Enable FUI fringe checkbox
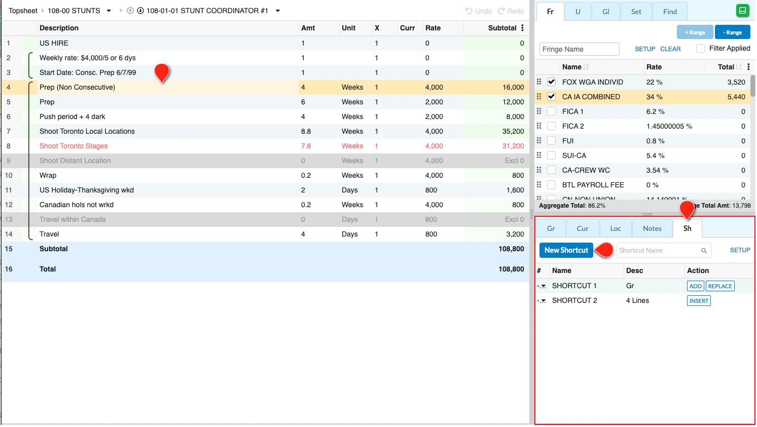The image size is (757, 427). click(x=552, y=140)
